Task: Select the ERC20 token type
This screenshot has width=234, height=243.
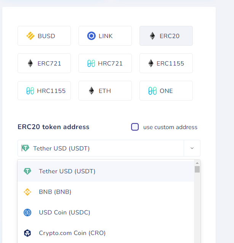Action: [166, 36]
